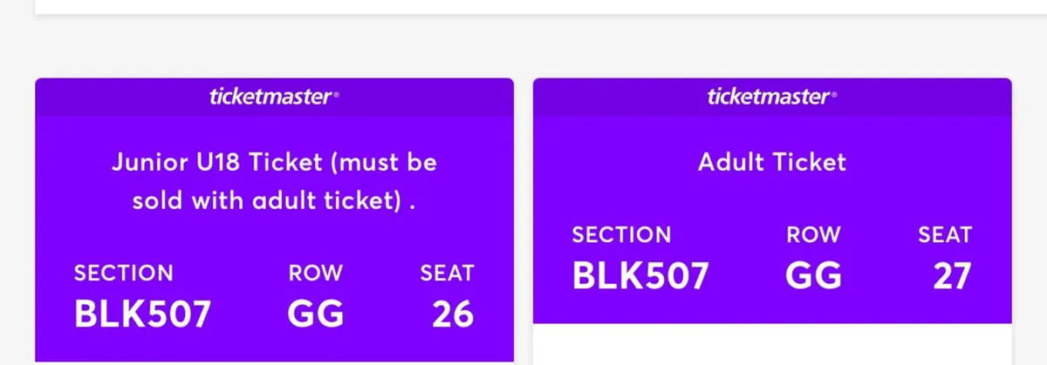This screenshot has width=1047, height=365.
Task: Click the SECTION label on right ticket
Action: [x=621, y=234]
